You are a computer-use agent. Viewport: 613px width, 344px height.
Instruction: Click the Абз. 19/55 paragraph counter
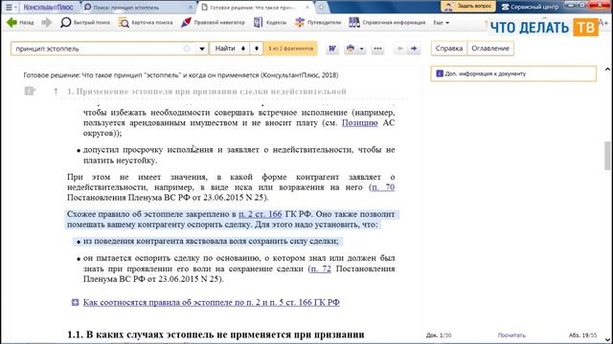pyautogui.click(x=582, y=335)
